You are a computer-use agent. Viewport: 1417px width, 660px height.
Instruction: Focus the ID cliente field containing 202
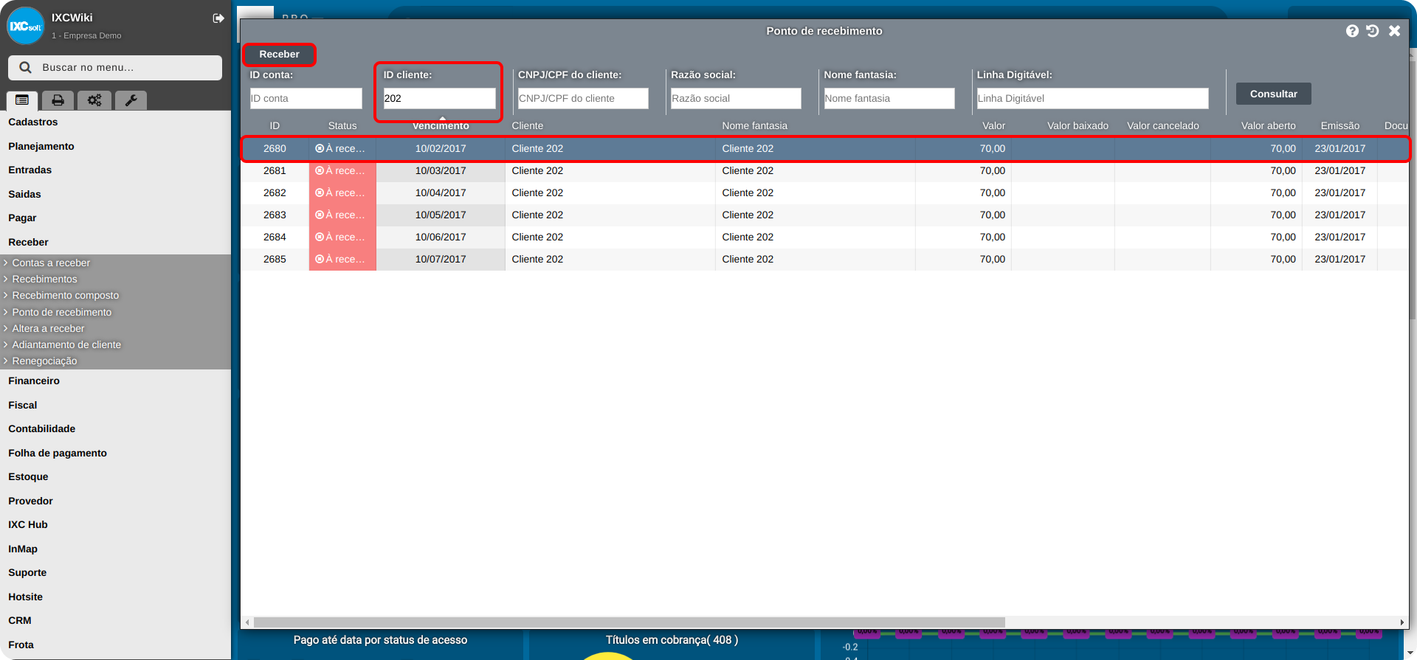439,98
